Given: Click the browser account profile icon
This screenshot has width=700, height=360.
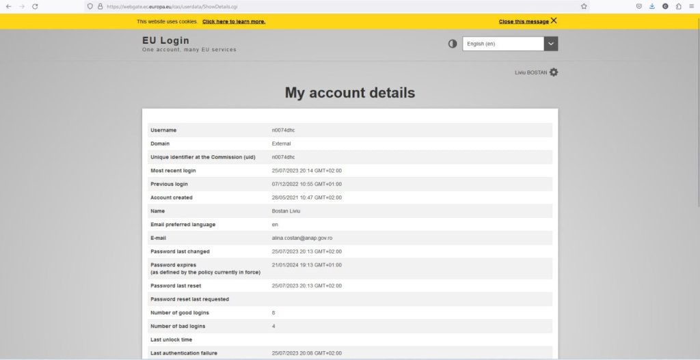Looking at the screenshot, I should 665,6.
